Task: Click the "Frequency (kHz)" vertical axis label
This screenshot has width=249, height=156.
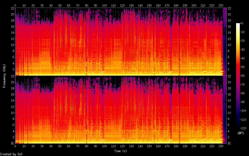Action: click(x=4, y=76)
